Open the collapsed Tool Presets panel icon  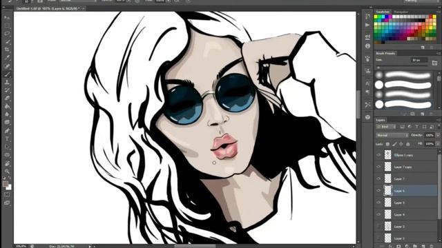367,104
